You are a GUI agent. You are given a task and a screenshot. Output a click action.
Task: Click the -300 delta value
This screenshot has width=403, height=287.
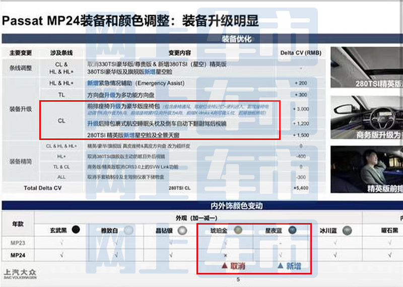point(301,177)
